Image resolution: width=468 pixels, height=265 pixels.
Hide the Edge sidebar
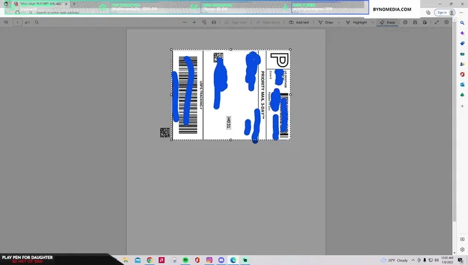tap(463, 239)
